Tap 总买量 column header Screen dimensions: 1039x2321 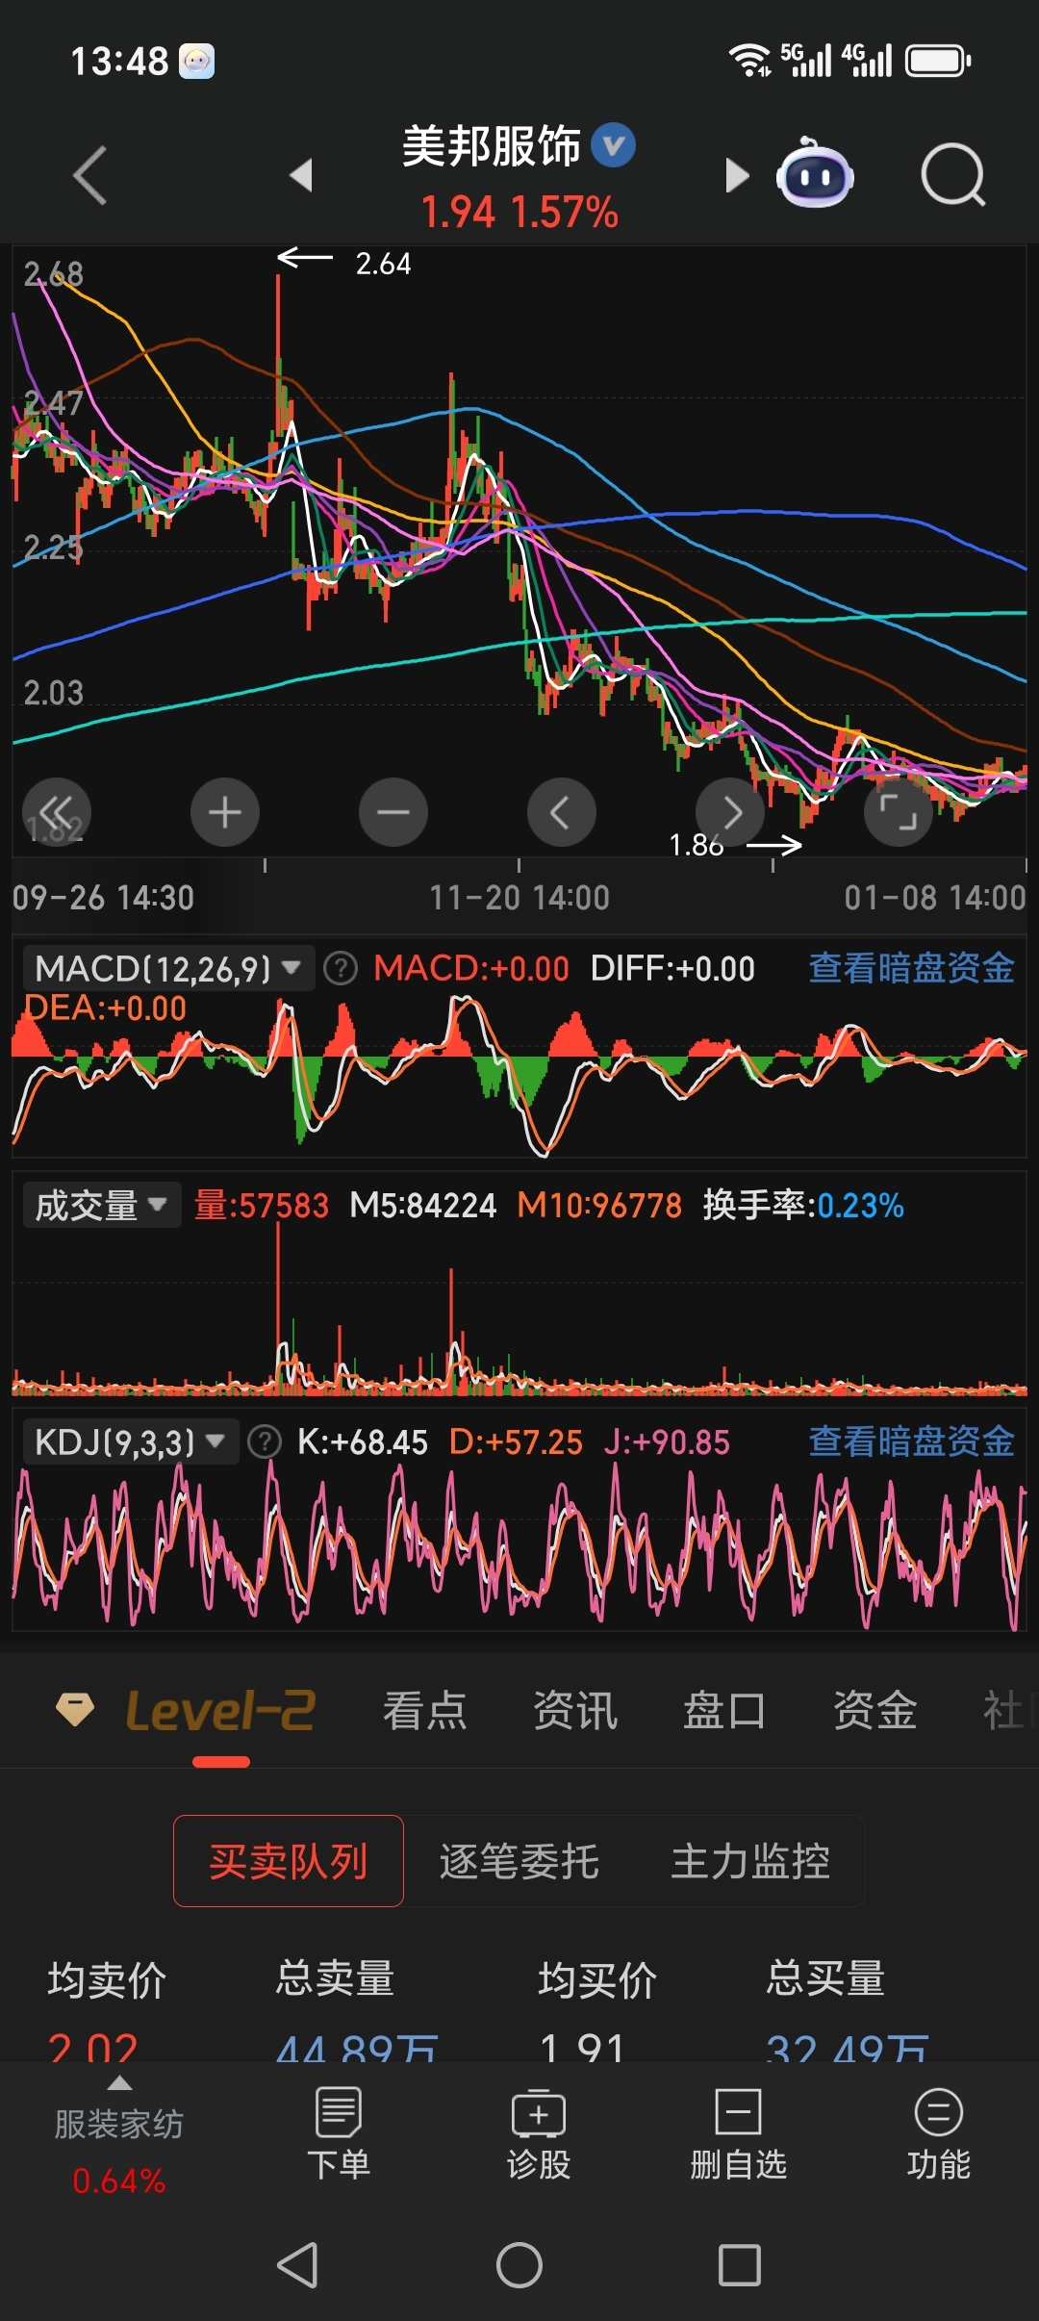(825, 1979)
